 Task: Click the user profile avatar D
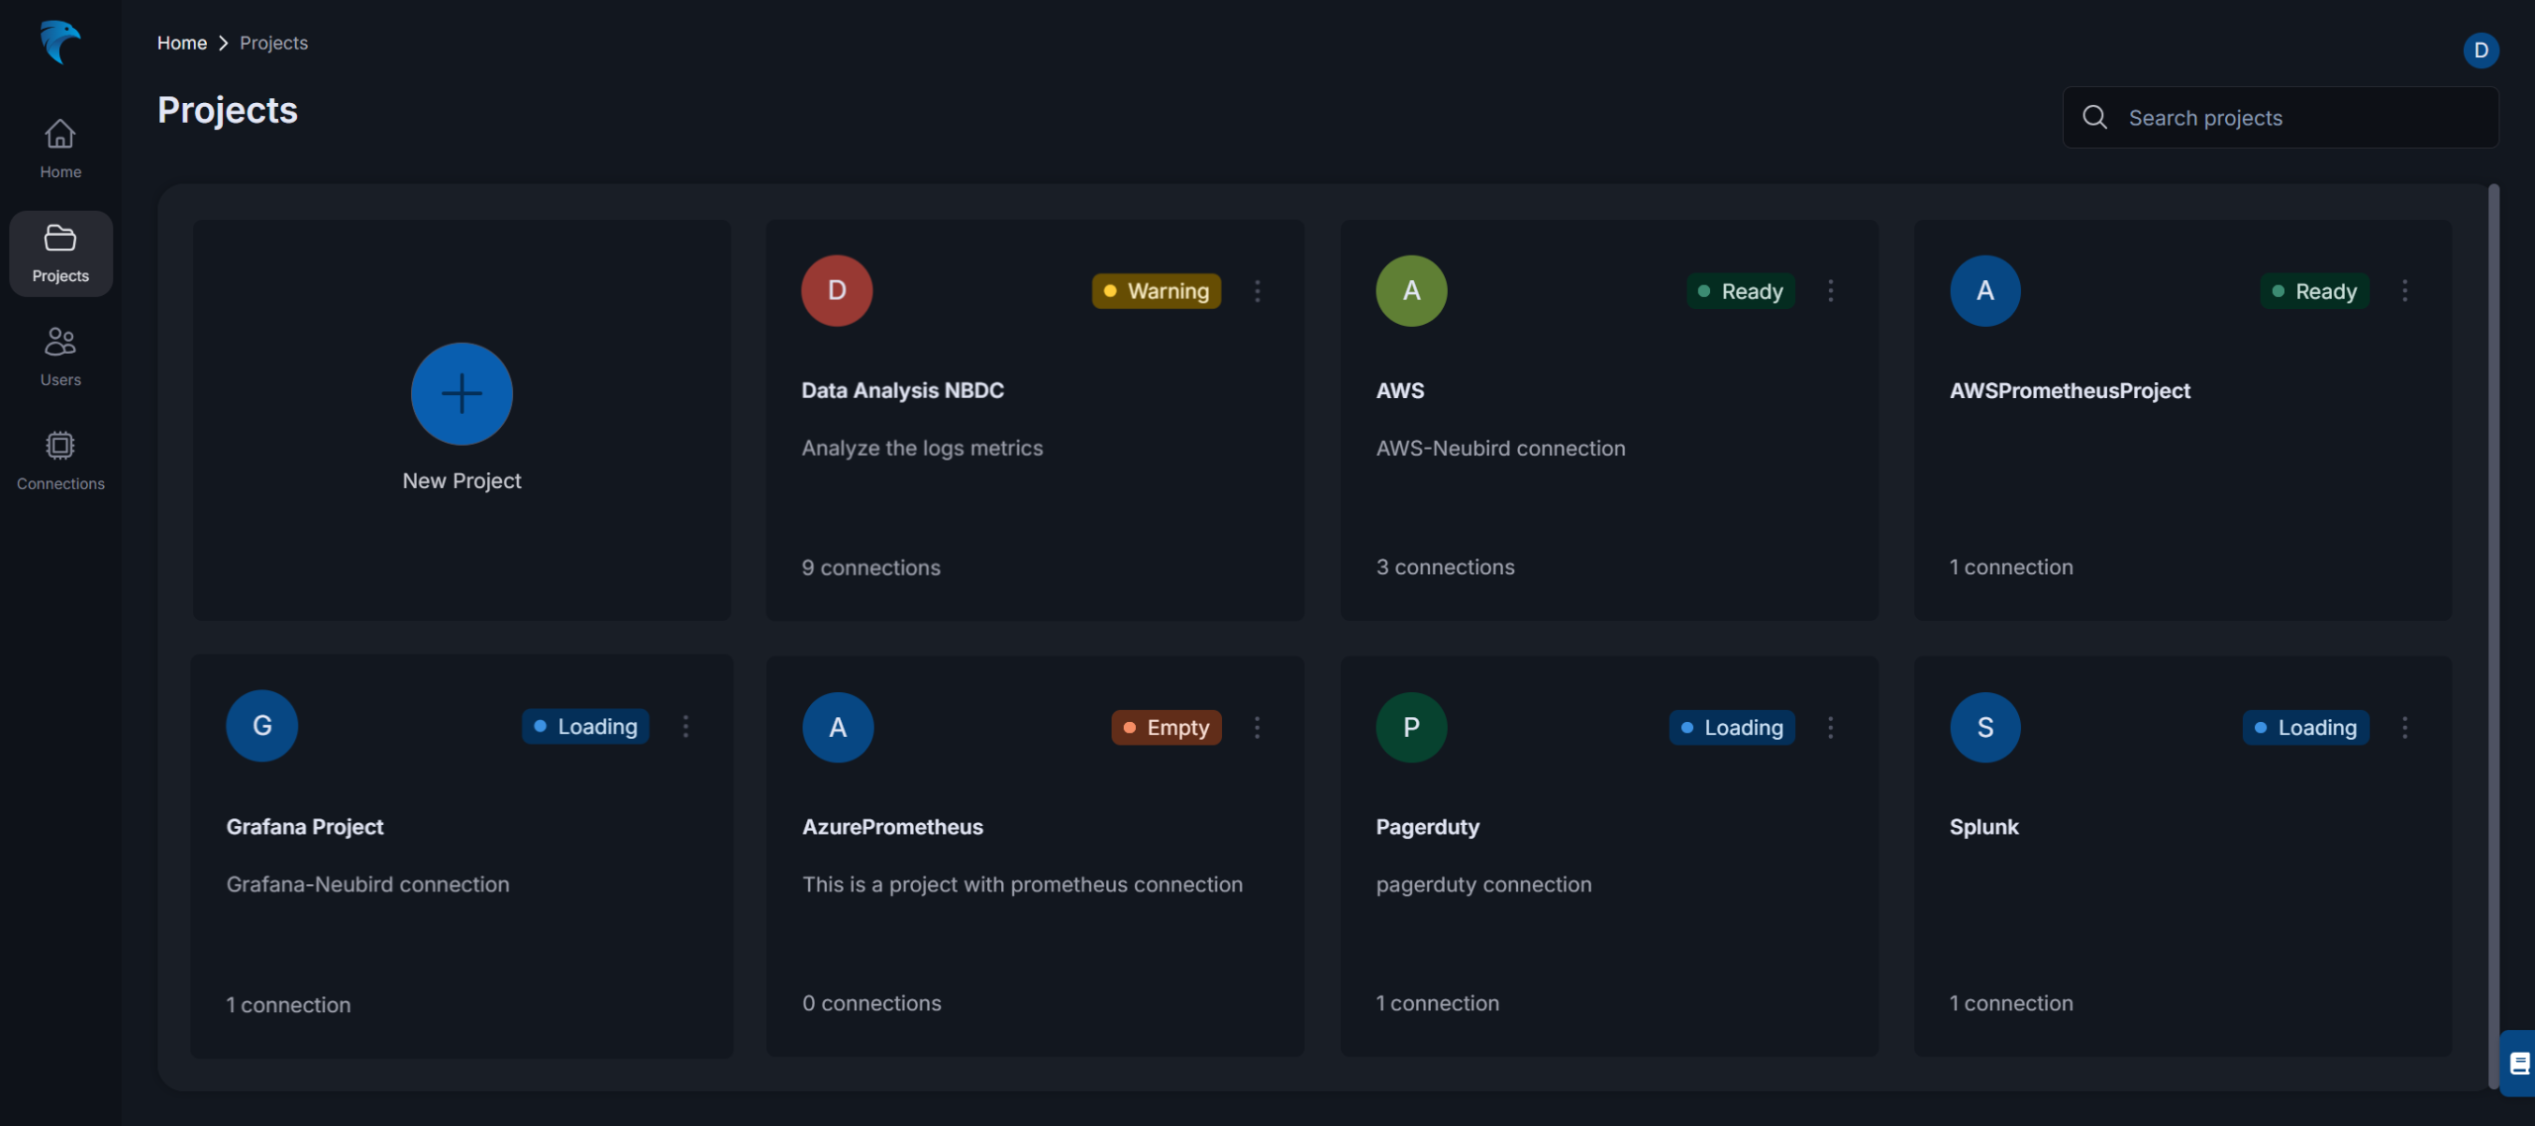coord(2481,50)
